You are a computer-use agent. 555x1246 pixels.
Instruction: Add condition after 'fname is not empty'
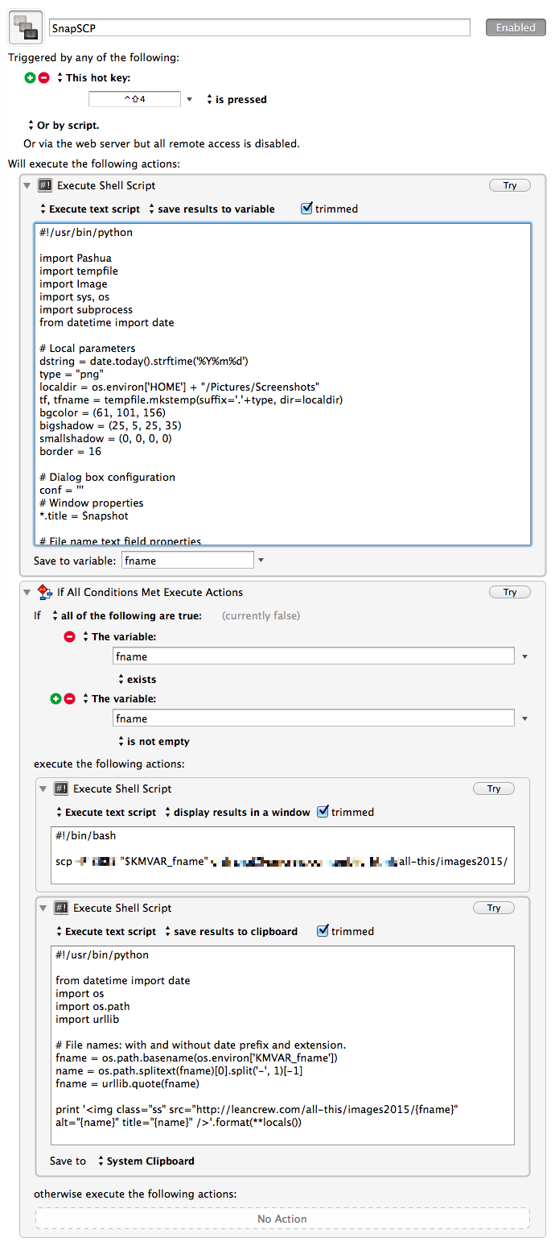coord(55,699)
